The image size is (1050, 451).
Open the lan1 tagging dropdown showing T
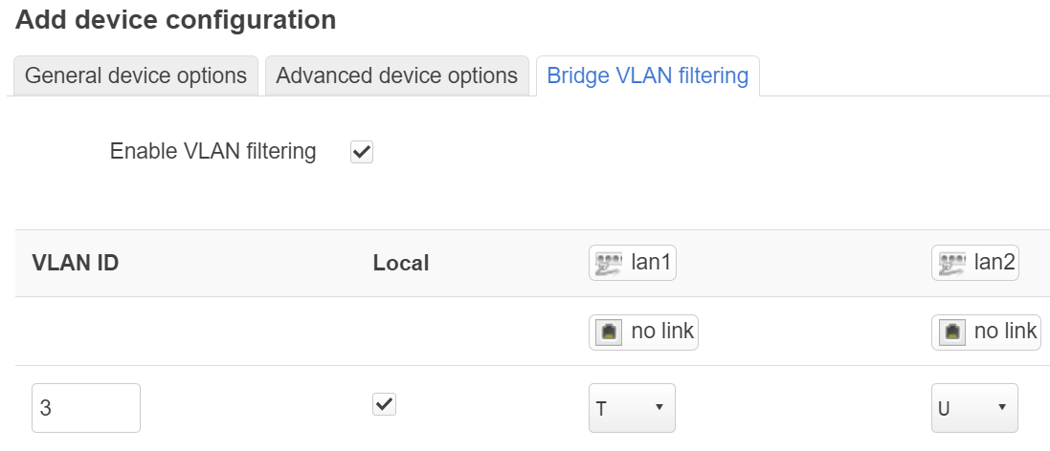click(x=632, y=408)
